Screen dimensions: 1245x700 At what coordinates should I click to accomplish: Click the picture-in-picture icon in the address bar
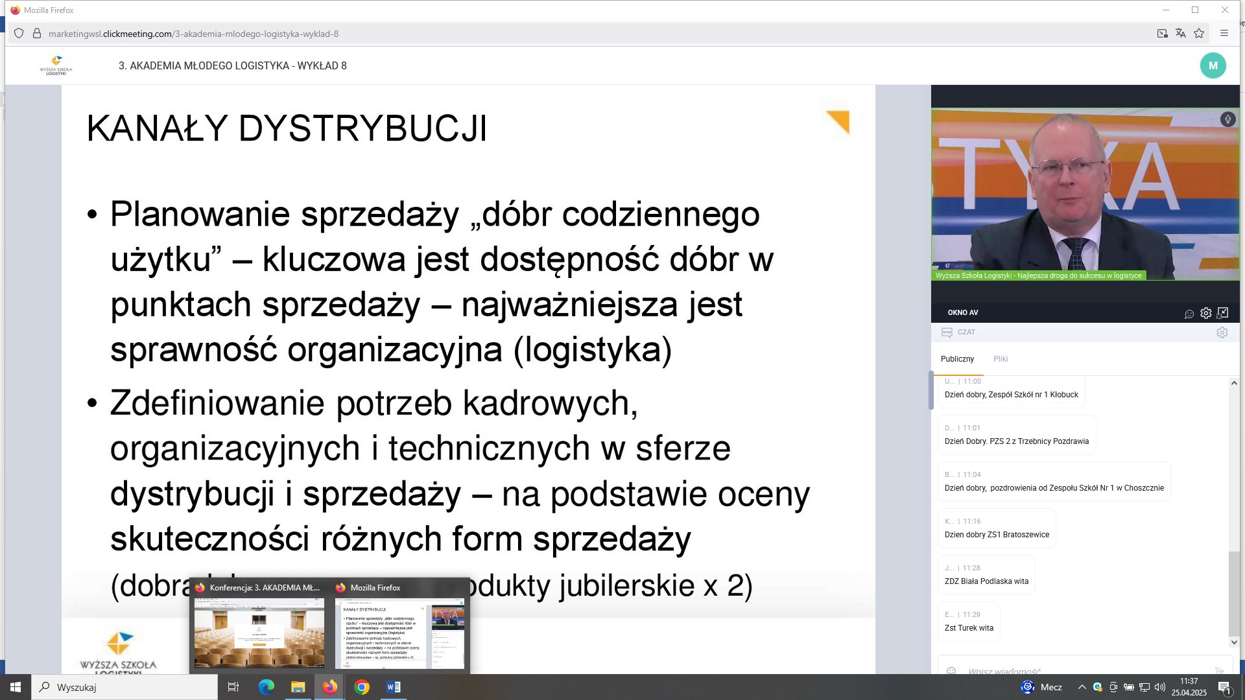pos(1163,34)
